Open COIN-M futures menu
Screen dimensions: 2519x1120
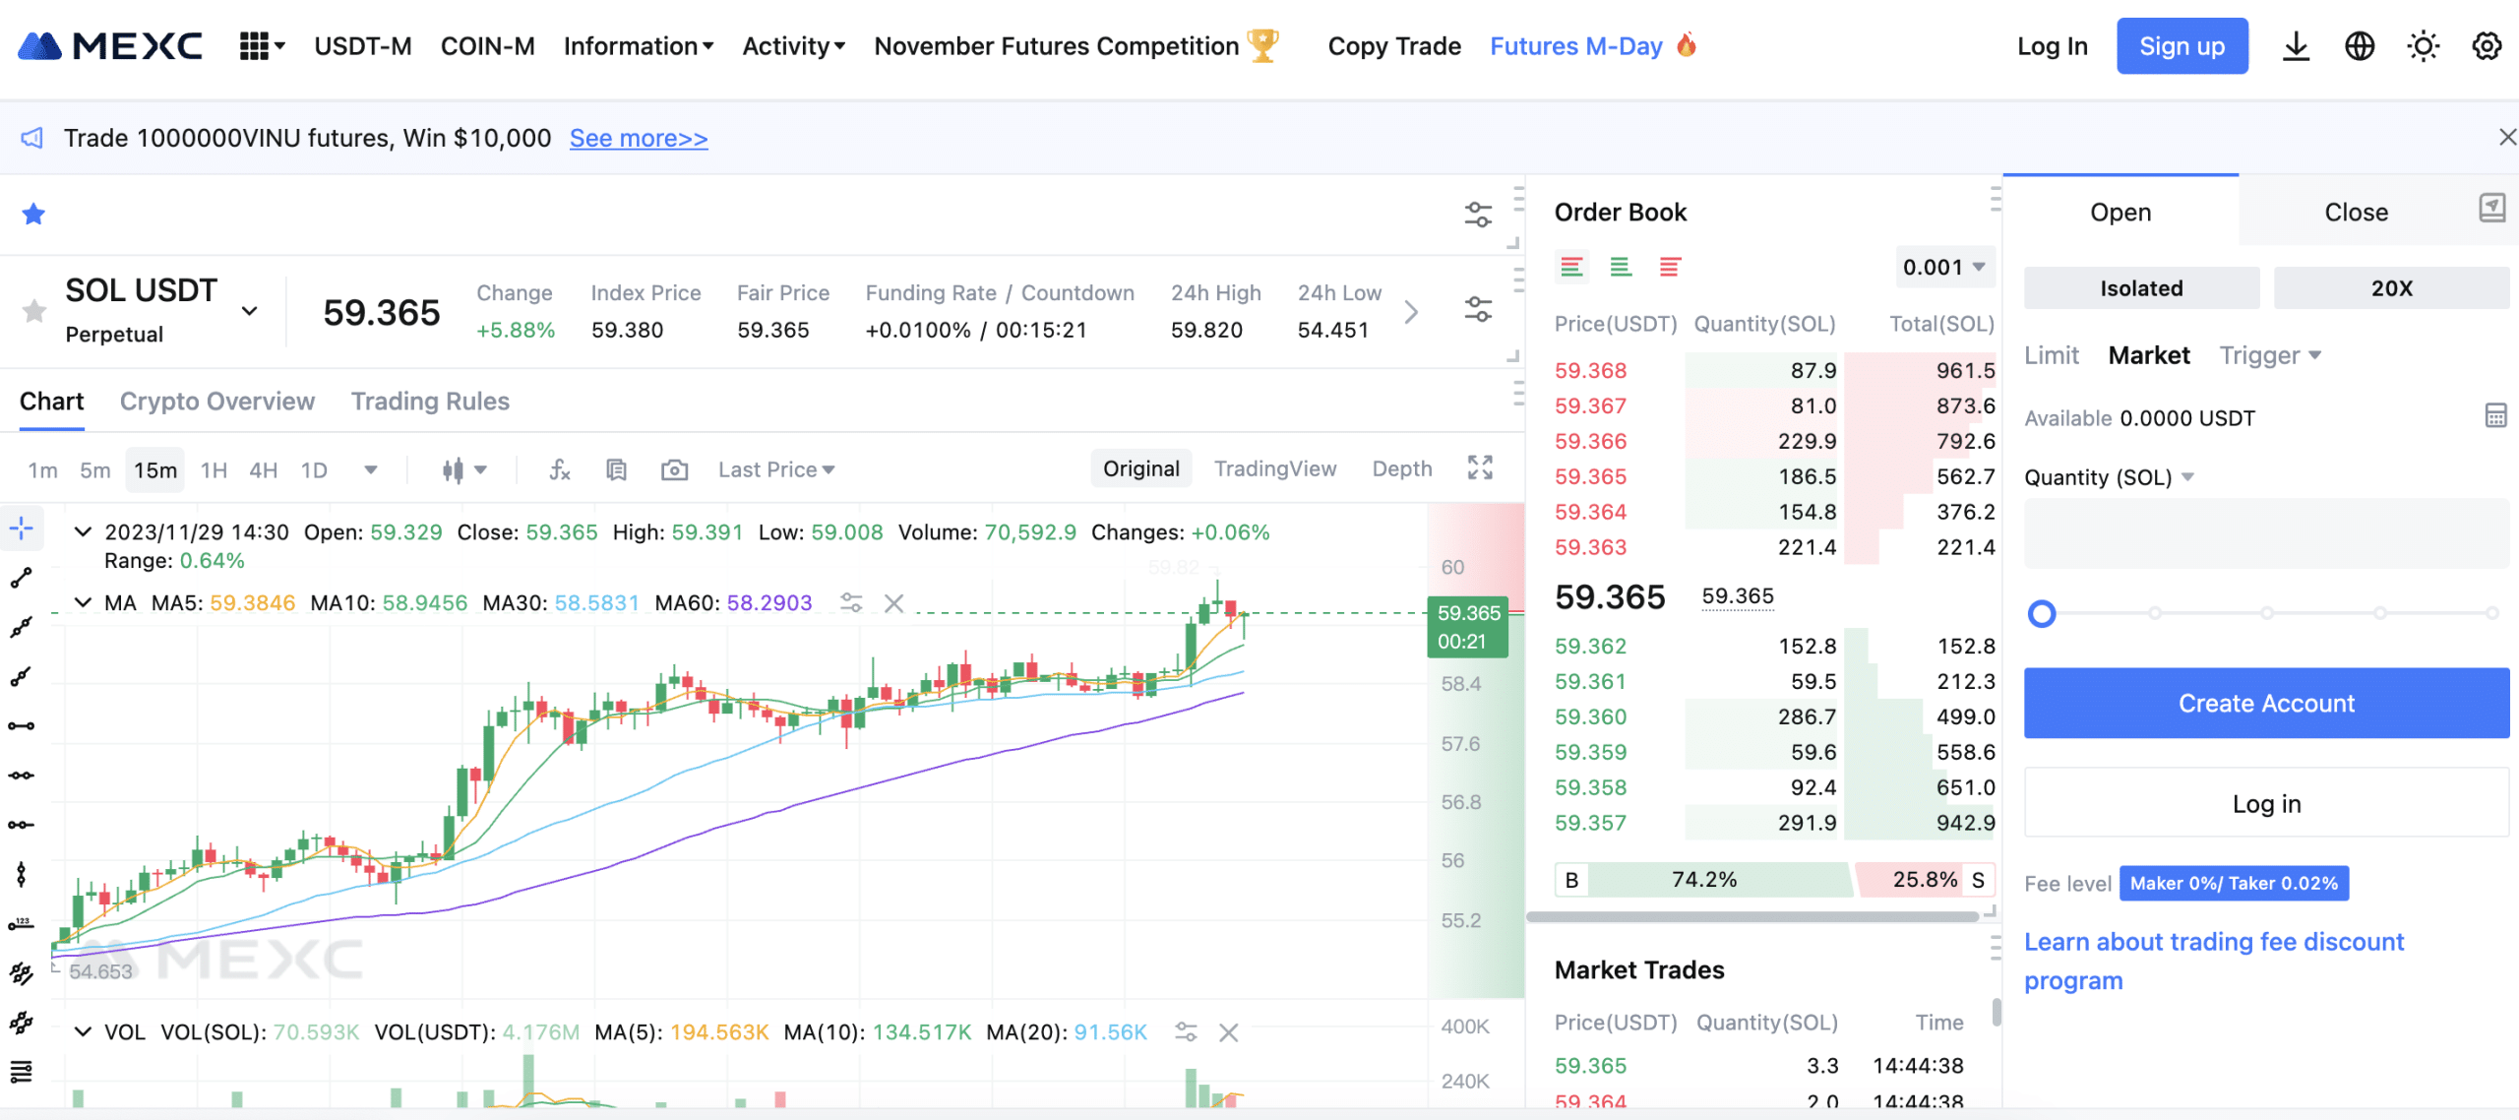[487, 46]
